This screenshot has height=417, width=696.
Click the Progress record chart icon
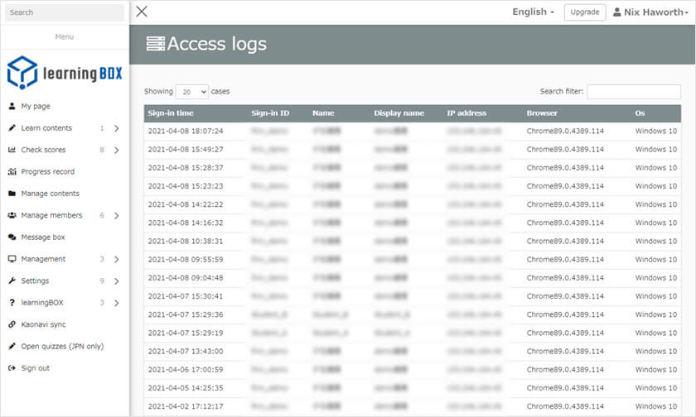pos(12,172)
